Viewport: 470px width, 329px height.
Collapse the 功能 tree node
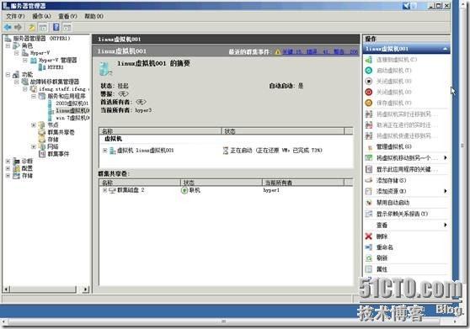coord(8,75)
